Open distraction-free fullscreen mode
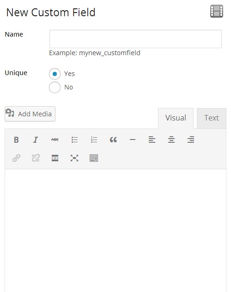231x292 pixels. click(74, 158)
